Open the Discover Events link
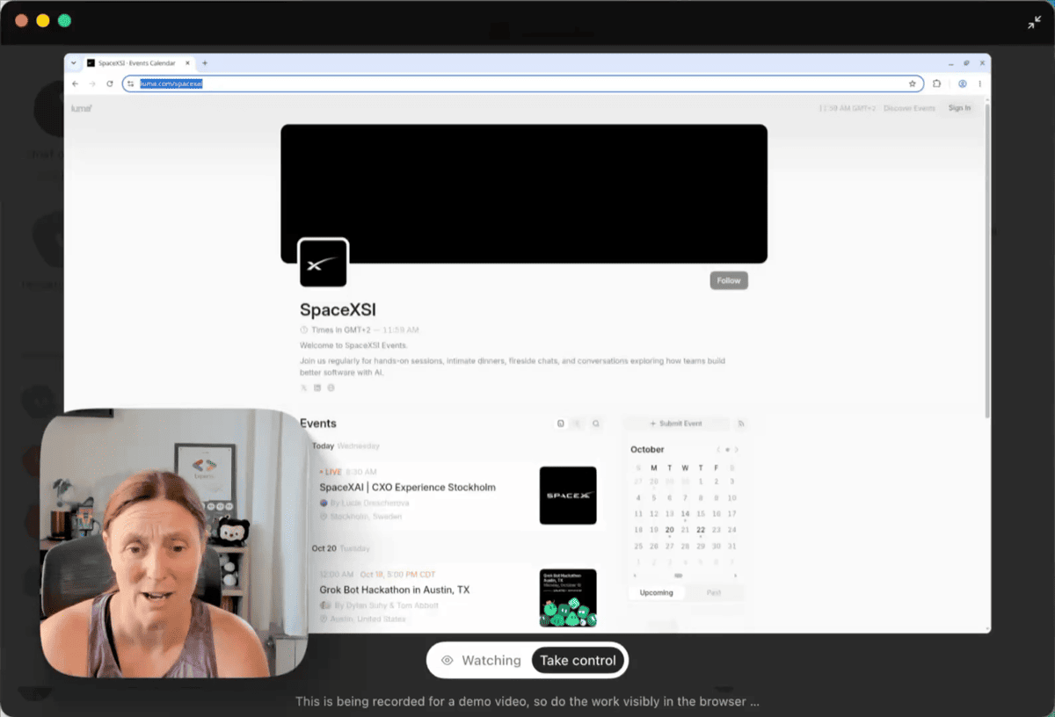The image size is (1055, 717). pos(909,108)
